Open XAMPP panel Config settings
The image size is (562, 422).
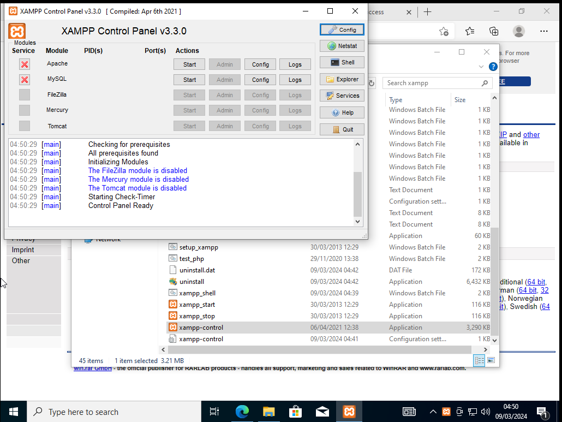click(342, 29)
